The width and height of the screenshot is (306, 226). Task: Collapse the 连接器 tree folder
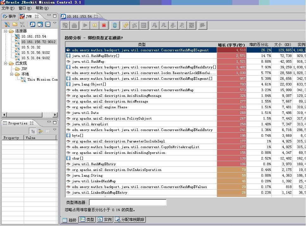(x=6, y=31)
